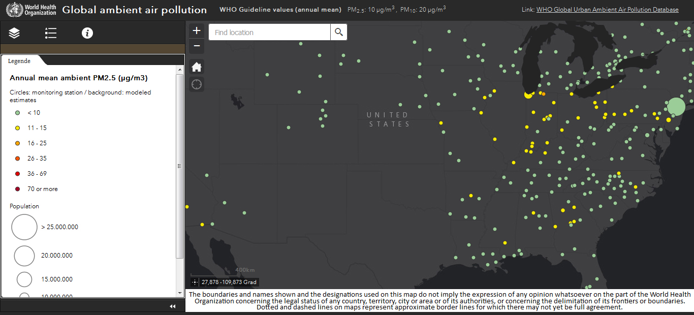Click the '36 - 69' legend label
The height and width of the screenshot is (315, 694).
37,174
